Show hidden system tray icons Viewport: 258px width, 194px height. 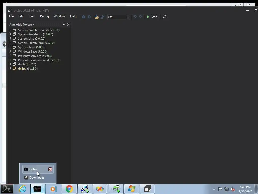tap(214, 189)
